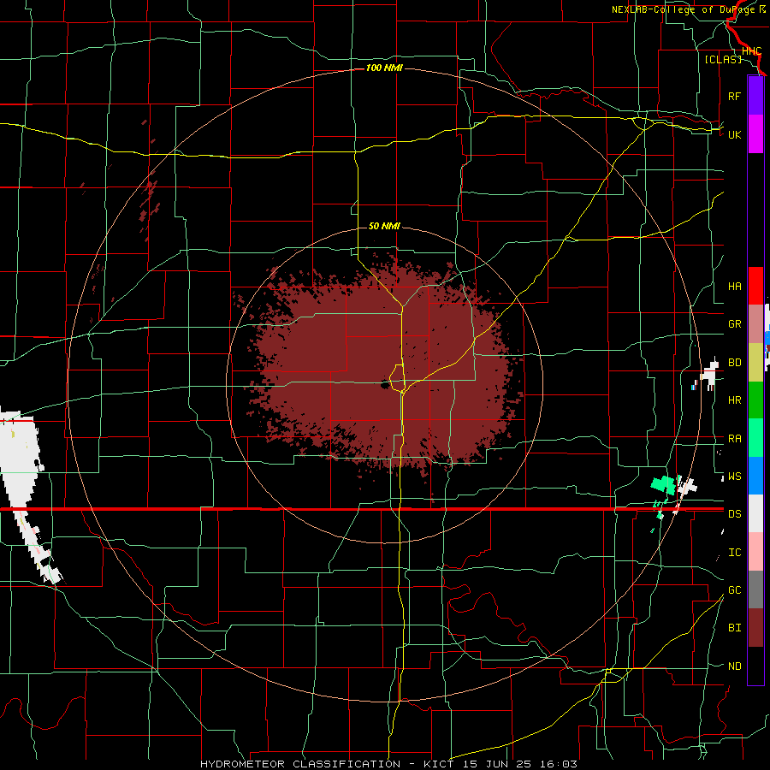Click the brown BI legend swatch
This screenshot has height=770, width=770.
(x=755, y=628)
